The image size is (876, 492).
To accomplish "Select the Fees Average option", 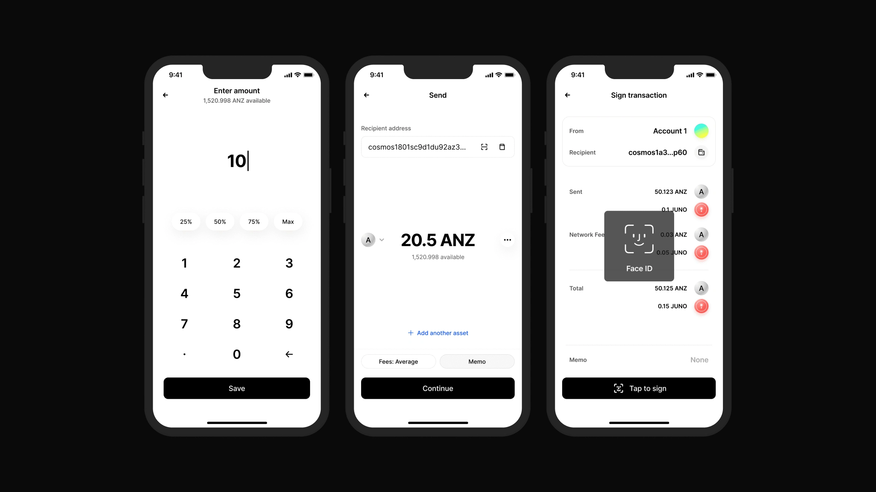I will coord(398,361).
